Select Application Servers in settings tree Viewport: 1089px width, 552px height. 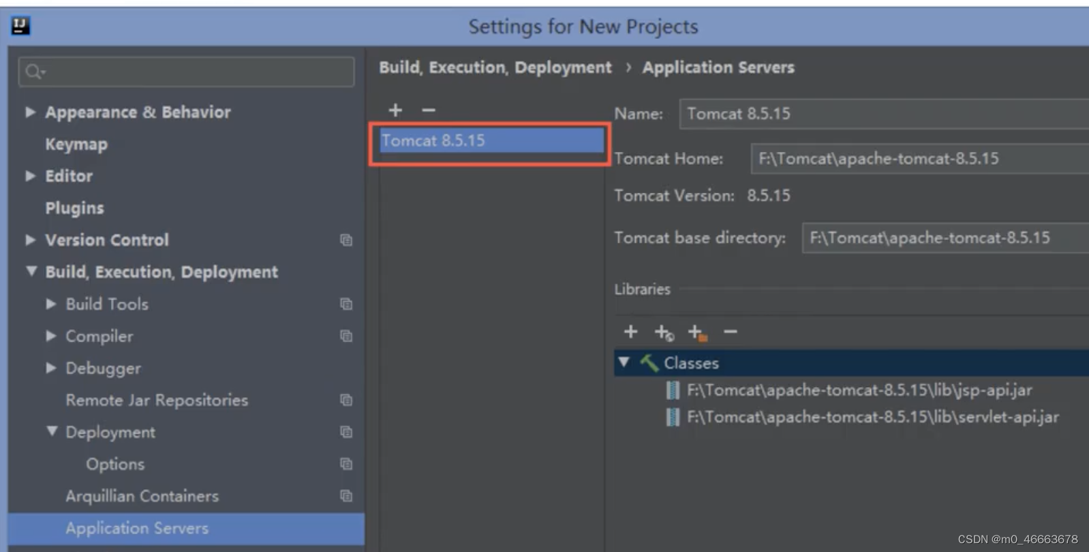coord(186,528)
